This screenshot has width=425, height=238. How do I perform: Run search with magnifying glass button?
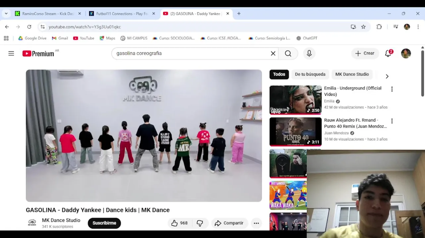click(288, 54)
